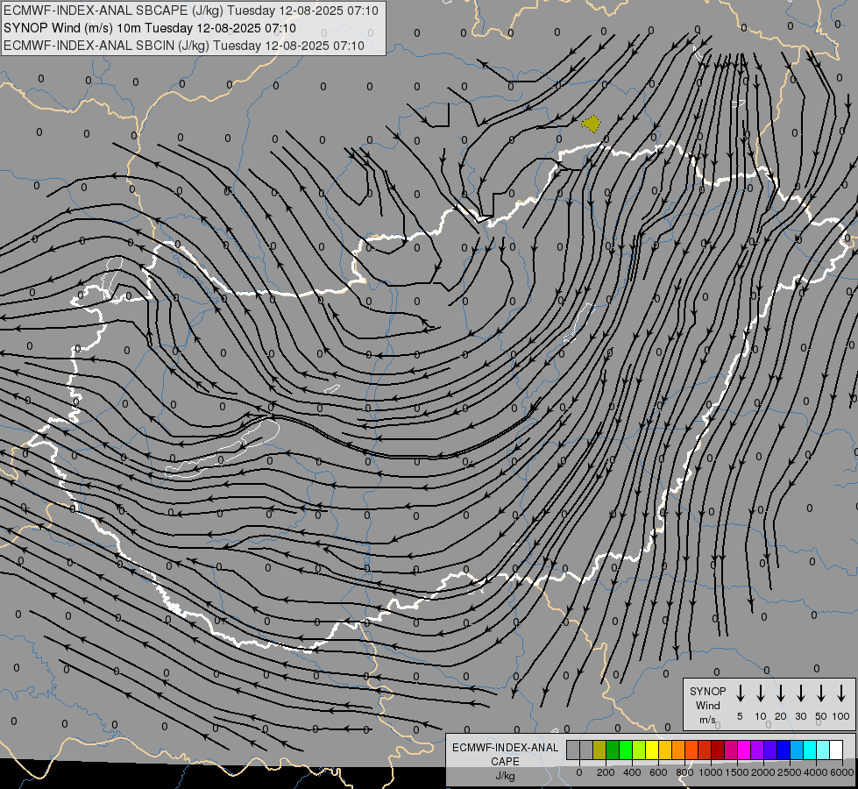Select the dark green CAPE legend swatch
The image size is (858, 789).
tap(613, 750)
